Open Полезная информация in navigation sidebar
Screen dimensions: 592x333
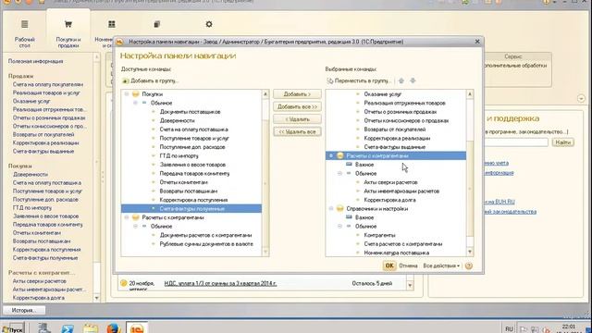coord(35,61)
